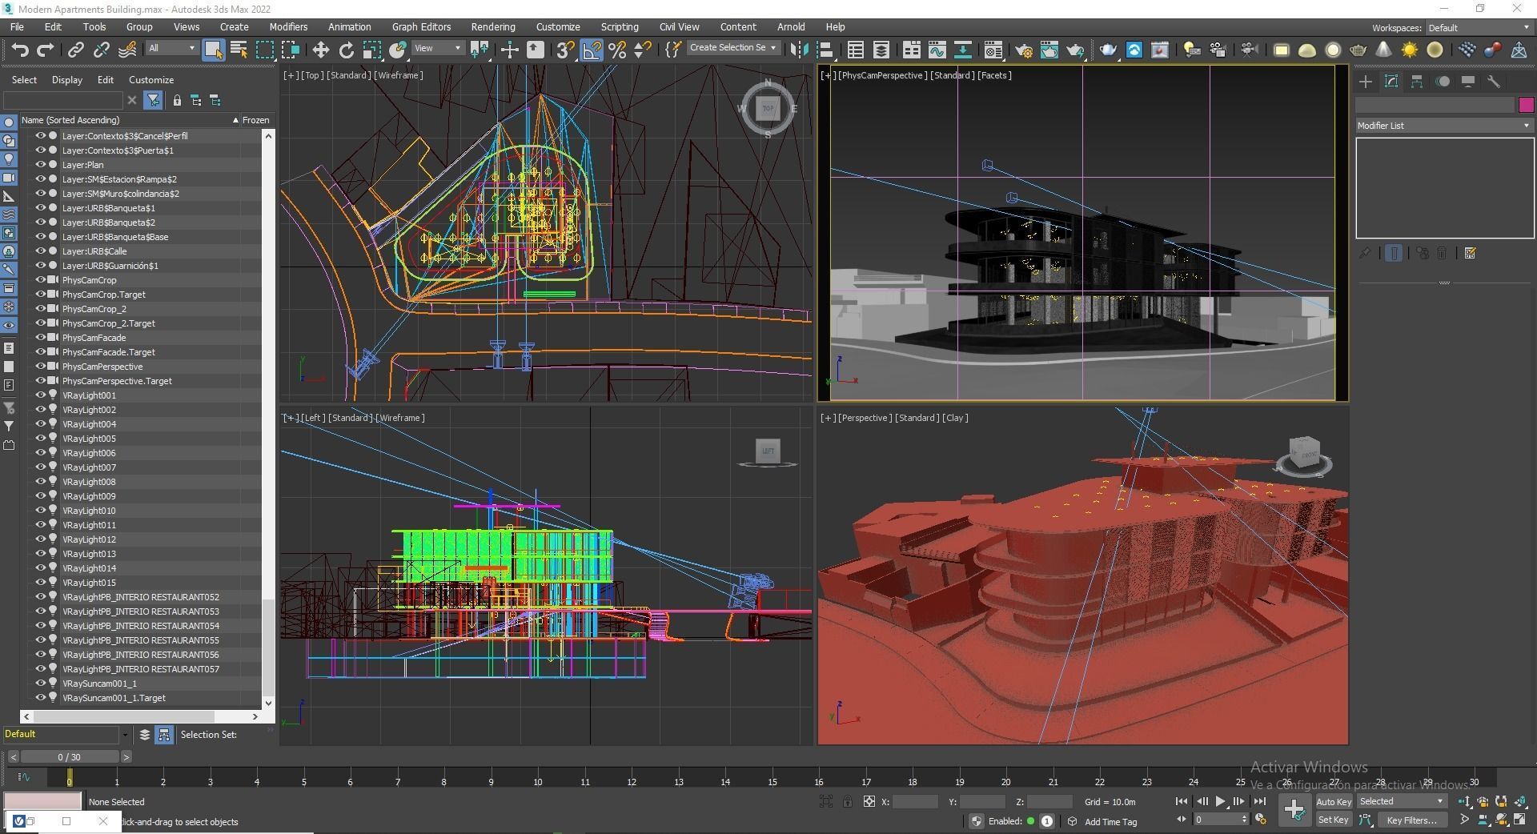Screen dimensions: 1537x834
Task: Open the Utilities wrench panel tab
Action: pos(1494,82)
